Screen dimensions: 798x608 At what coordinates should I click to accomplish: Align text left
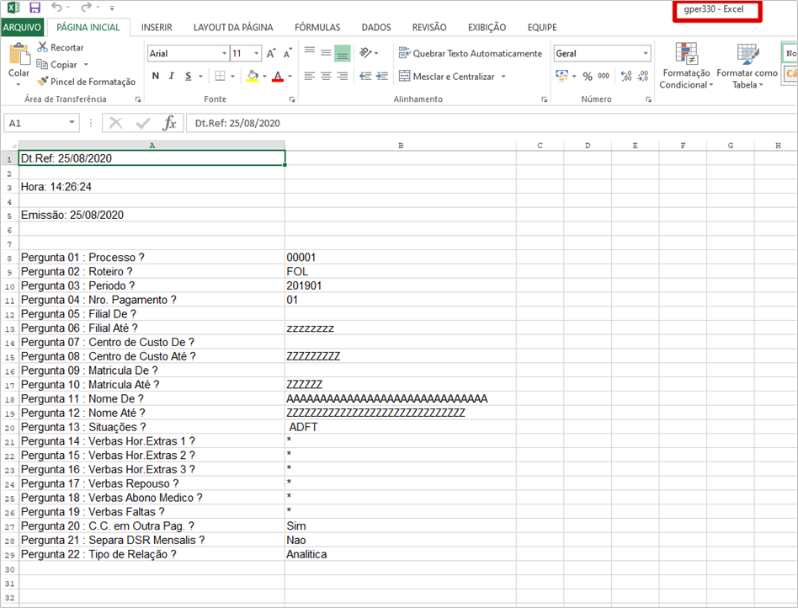tap(310, 77)
